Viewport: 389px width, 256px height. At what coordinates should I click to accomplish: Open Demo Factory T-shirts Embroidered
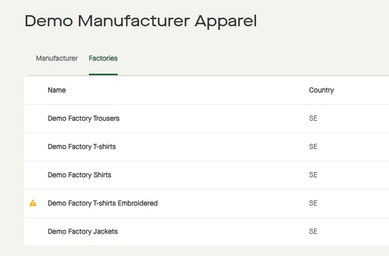coord(103,203)
